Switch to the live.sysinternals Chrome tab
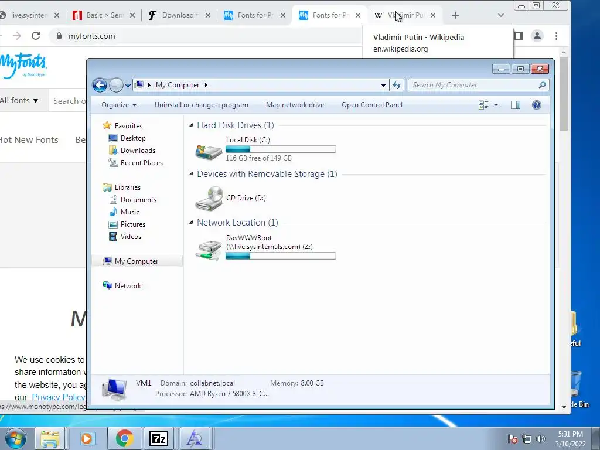The image size is (600, 450). tap(29, 15)
